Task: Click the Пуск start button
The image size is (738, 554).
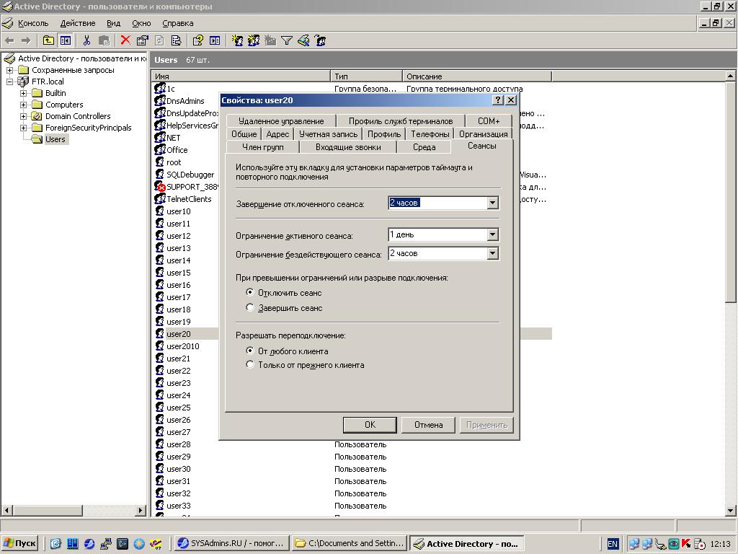Action: (x=19, y=543)
